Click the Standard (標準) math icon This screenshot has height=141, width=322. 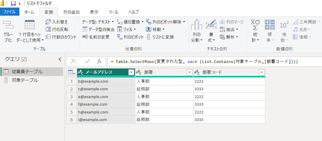click(270, 25)
